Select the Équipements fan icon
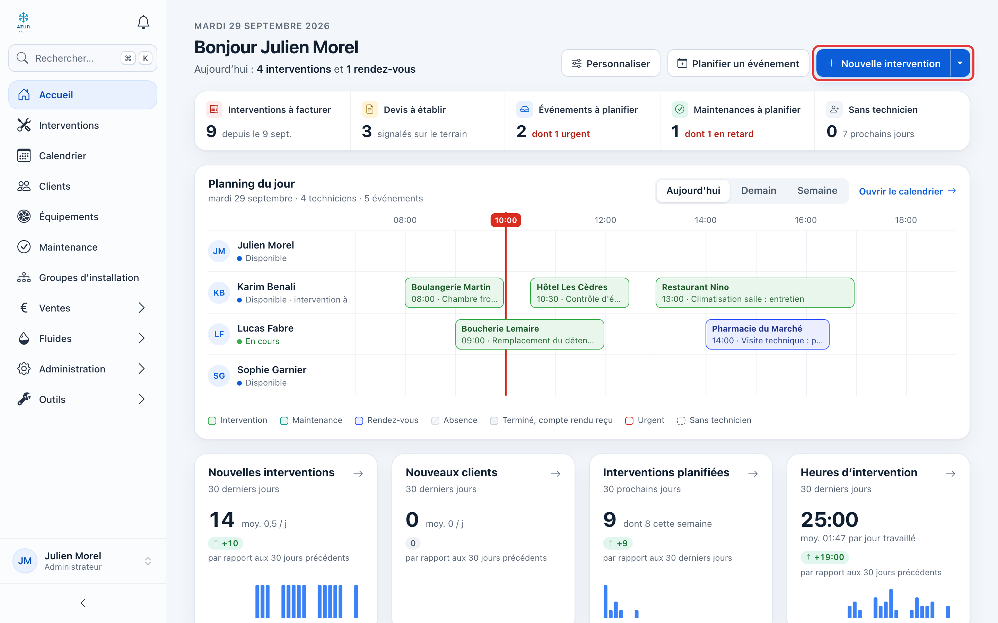Screen dimensions: 998x623 click(24, 216)
